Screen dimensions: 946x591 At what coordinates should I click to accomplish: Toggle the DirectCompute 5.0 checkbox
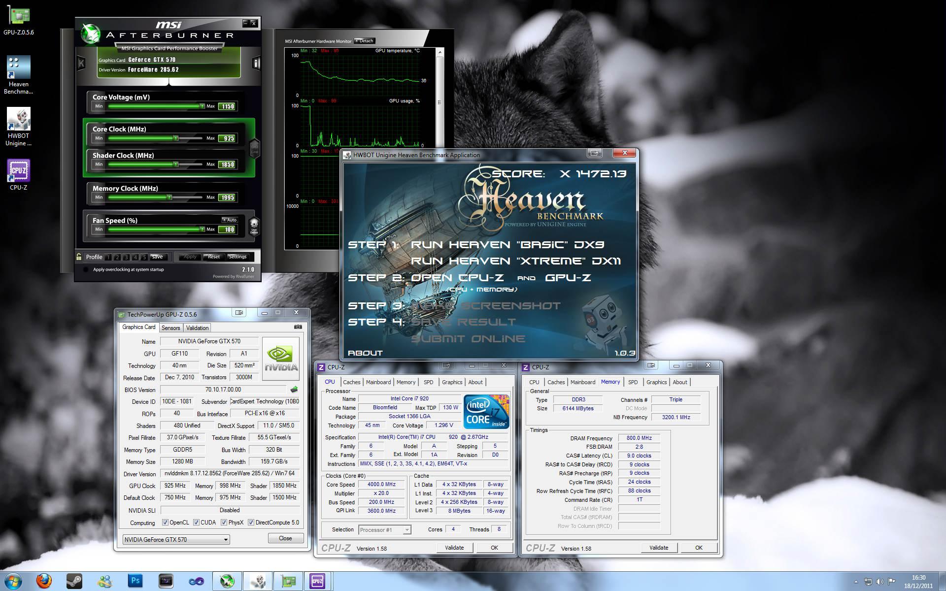[251, 523]
